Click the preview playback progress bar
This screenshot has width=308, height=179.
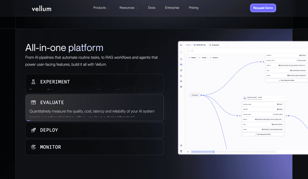[234, 152]
